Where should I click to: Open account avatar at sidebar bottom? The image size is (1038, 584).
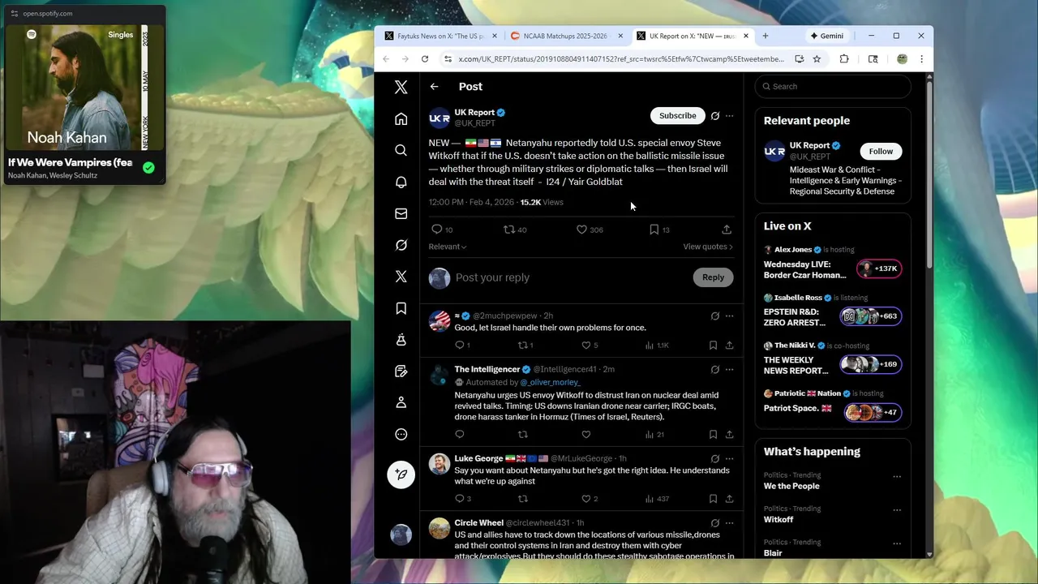coord(401,534)
